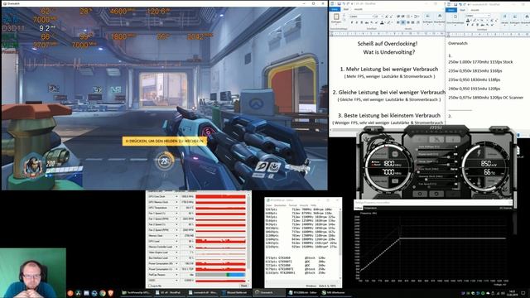This screenshot has width=530, height=298.
Task: Open the Format menu in the Editor window
Action: [x=292, y=205]
